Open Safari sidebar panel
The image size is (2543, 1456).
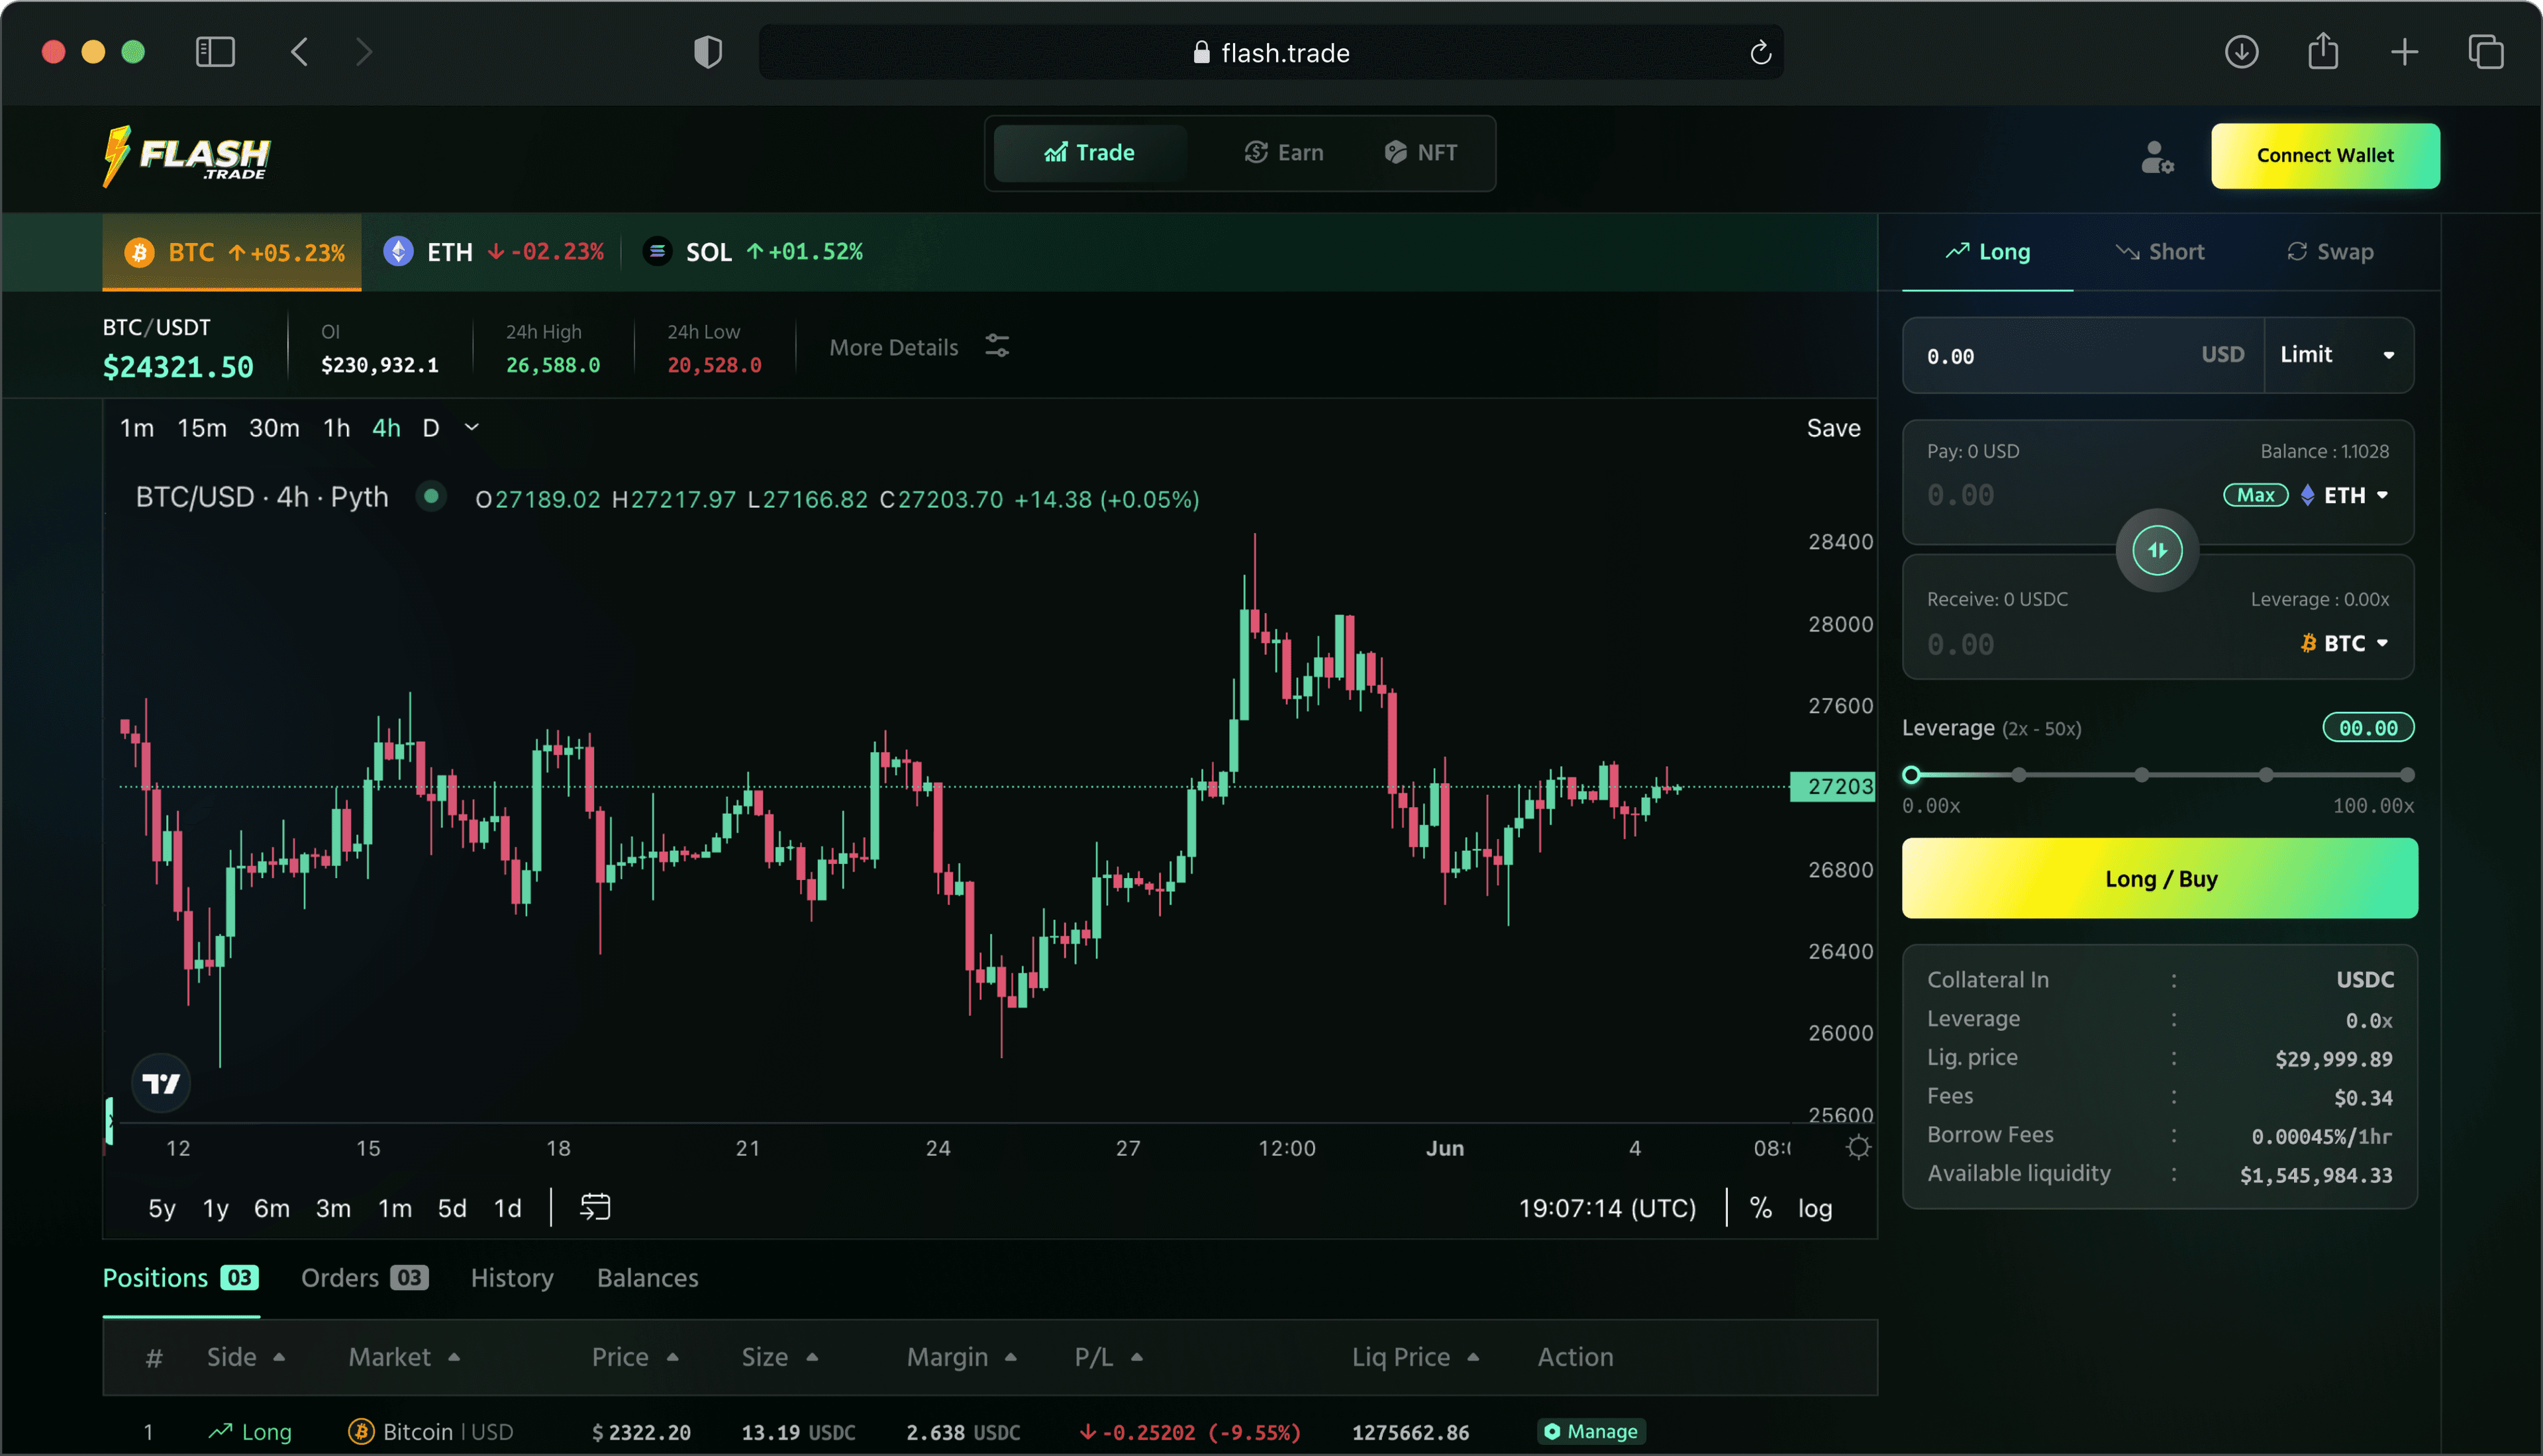point(215,52)
